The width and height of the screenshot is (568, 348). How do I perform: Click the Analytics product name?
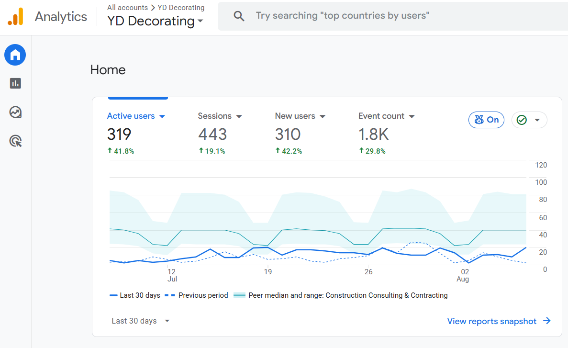point(61,17)
